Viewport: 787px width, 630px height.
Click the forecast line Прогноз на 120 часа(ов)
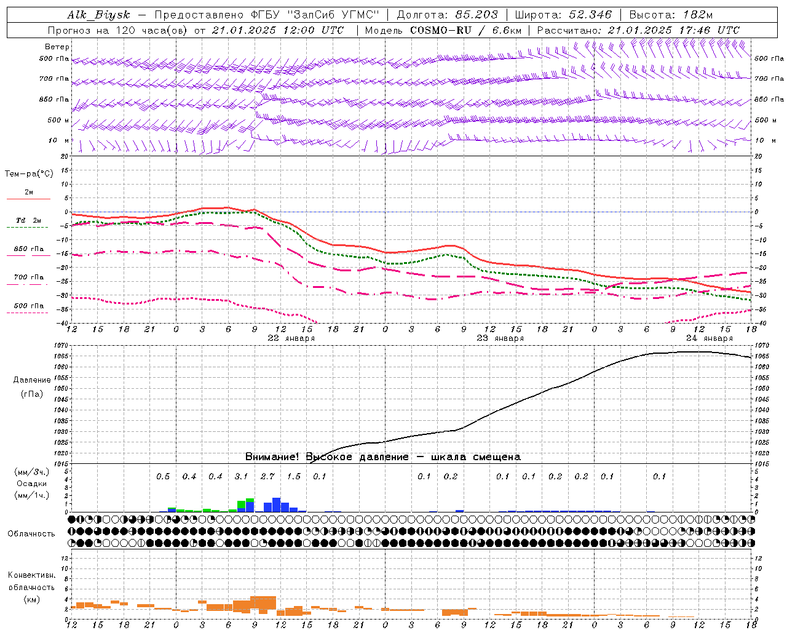tap(118, 30)
